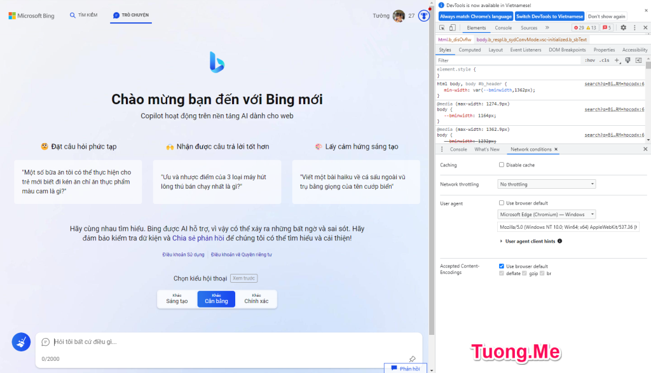Focus the Hỏi tôi bất cứ điều gì chat box
The height and width of the screenshot is (373, 651).
tap(228, 342)
